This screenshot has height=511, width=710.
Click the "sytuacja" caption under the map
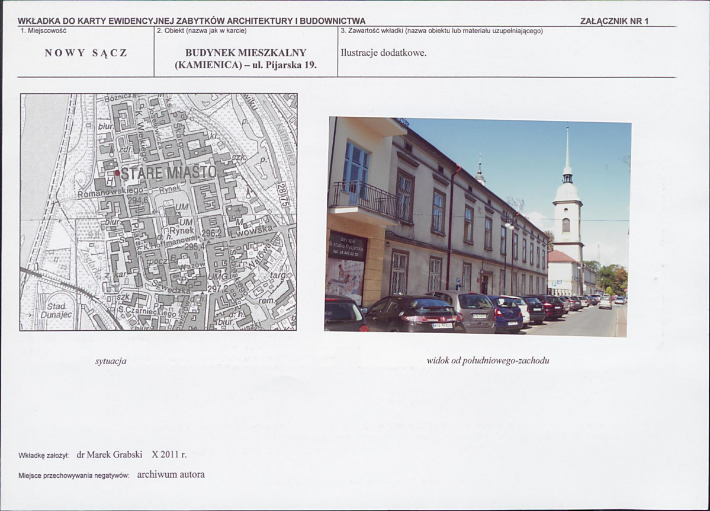pos(111,360)
